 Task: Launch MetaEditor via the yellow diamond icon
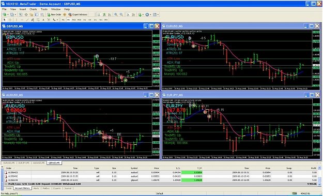coord(65,14)
